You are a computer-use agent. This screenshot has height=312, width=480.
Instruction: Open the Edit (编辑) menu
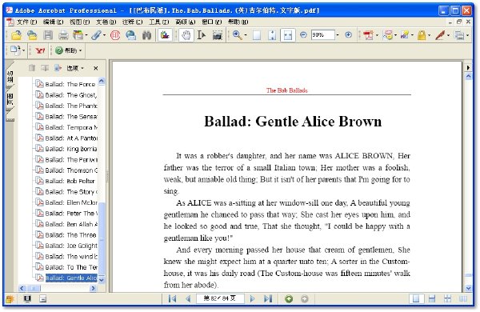point(54,22)
